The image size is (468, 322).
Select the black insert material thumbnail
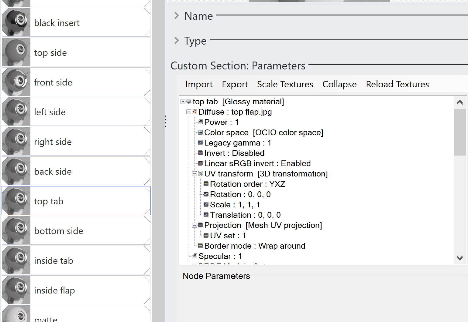[16, 23]
